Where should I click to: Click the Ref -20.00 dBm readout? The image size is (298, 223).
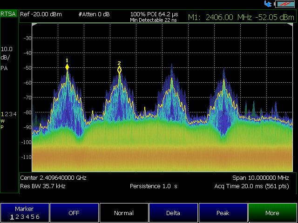[x=41, y=14]
